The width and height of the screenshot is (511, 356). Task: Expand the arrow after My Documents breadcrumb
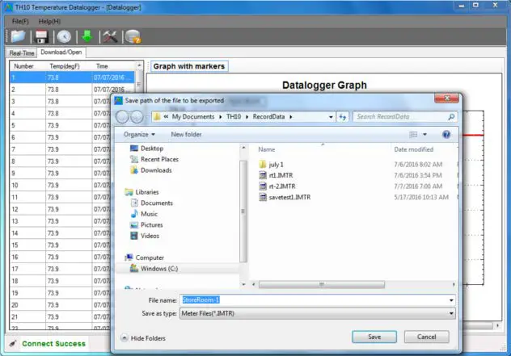(220, 117)
